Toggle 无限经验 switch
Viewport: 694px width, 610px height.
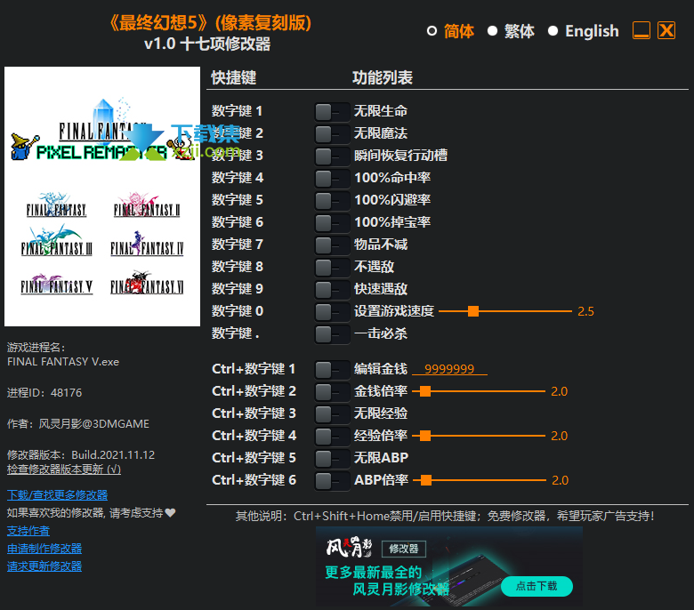pos(332,414)
